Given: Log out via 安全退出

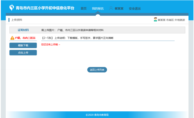Looking at the screenshot, I should point(135,9).
